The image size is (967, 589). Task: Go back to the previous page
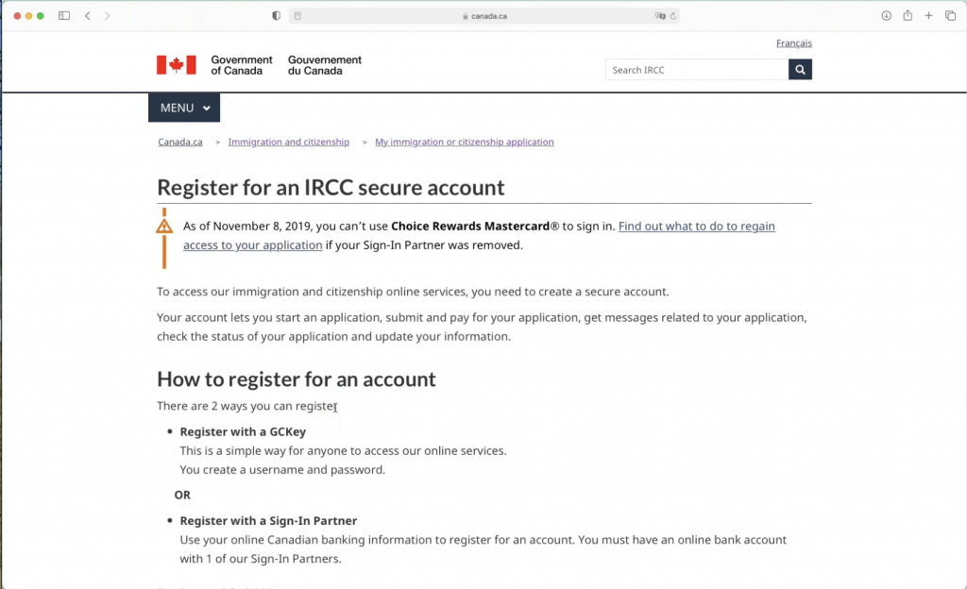(x=87, y=16)
